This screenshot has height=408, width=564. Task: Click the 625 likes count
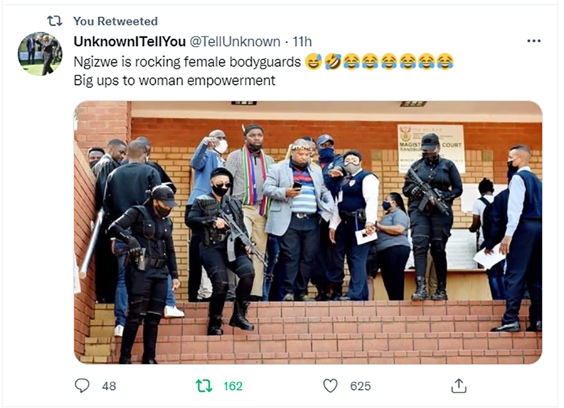360,386
